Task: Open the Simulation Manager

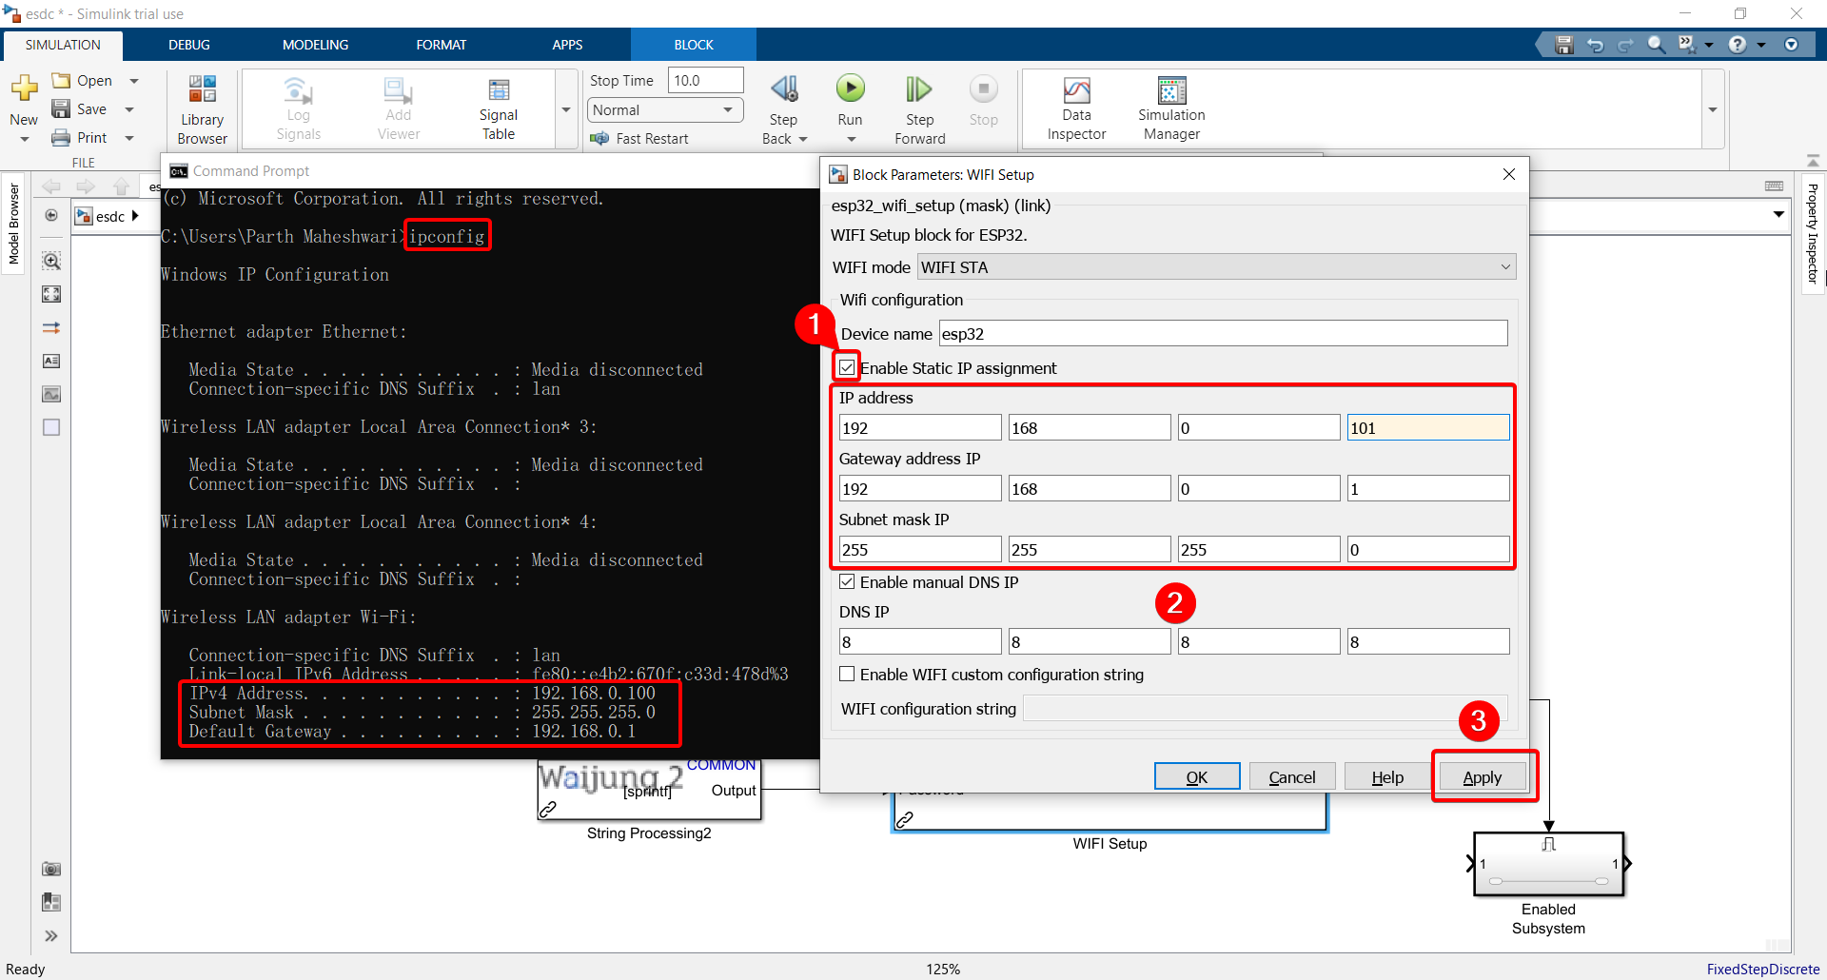Action: (1171, 109)
